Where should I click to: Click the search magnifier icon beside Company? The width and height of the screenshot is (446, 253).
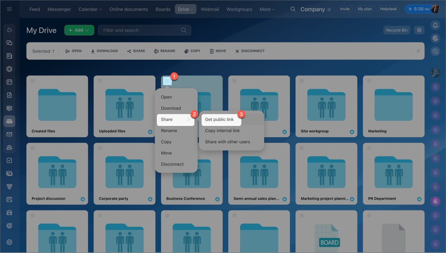click(x=293, y=9)
